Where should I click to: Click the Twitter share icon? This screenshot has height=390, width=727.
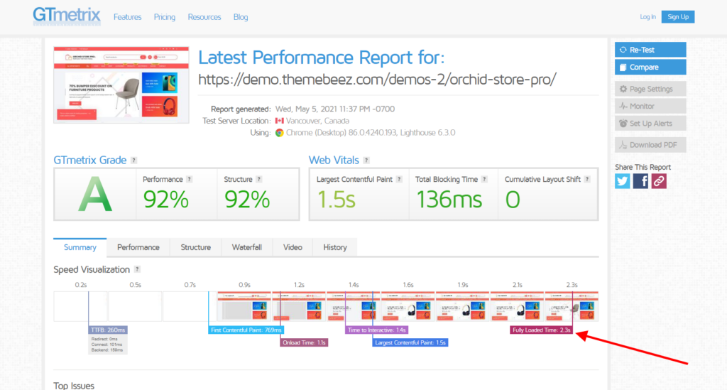point(623,181)
